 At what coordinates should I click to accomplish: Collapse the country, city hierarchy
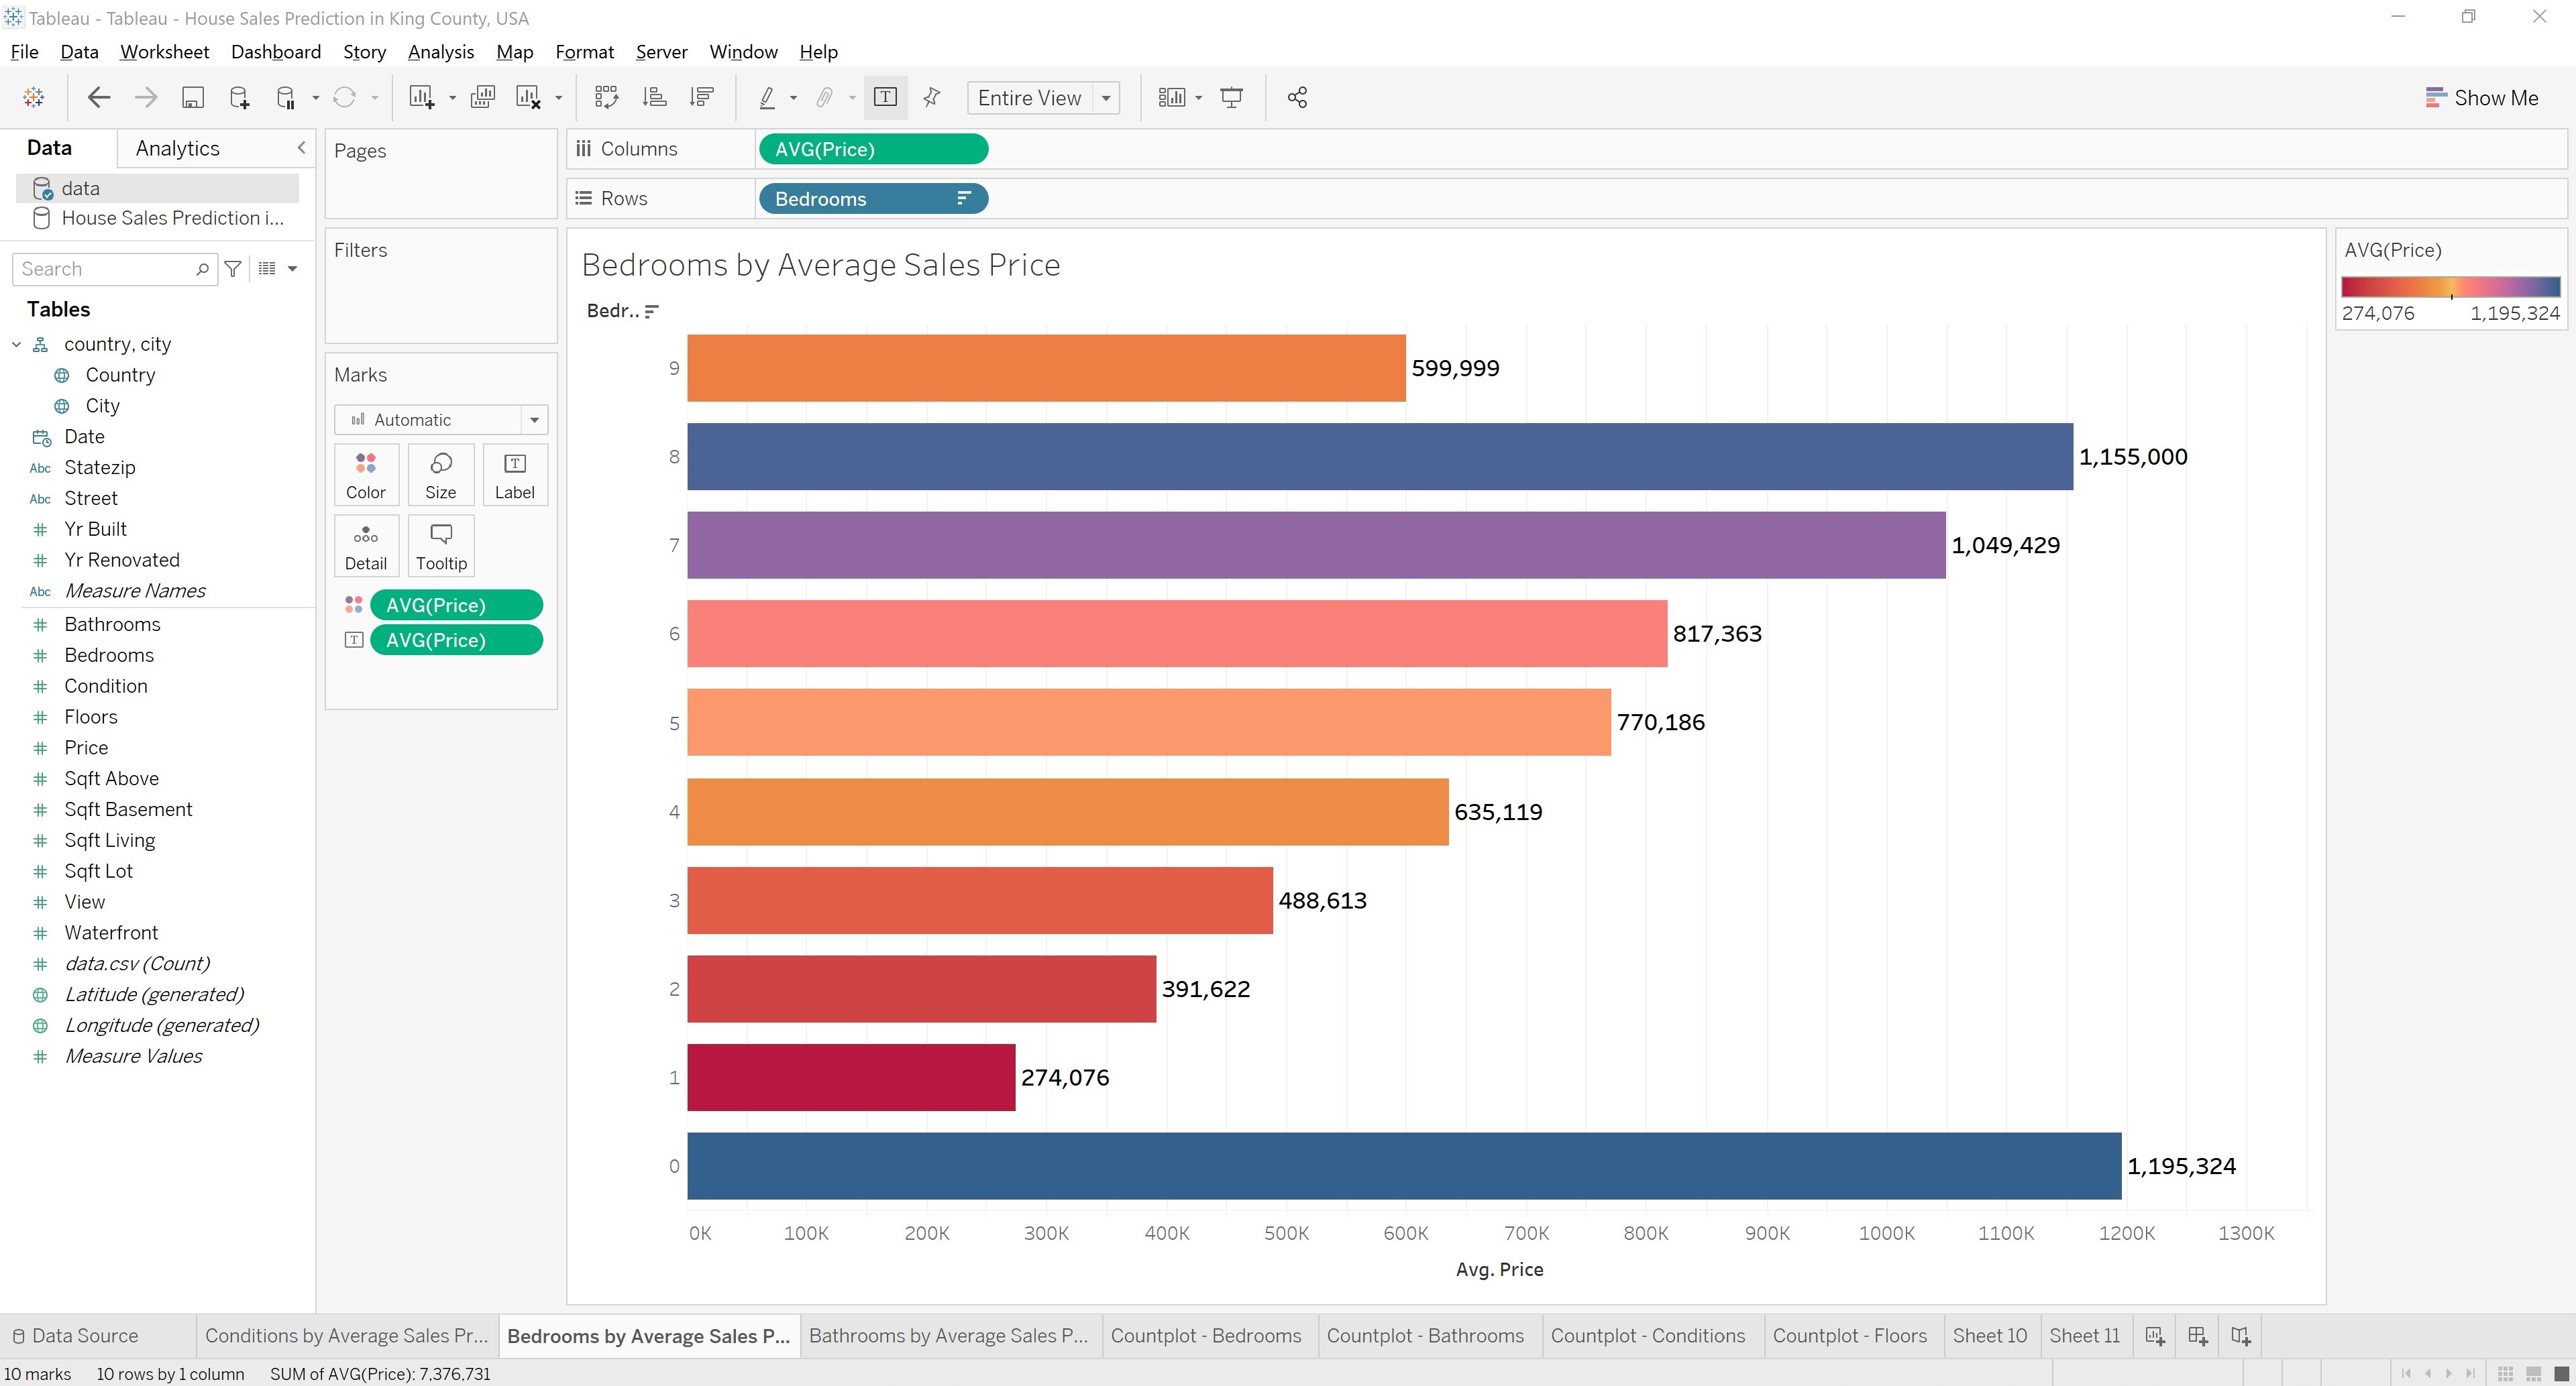(16, 344)
